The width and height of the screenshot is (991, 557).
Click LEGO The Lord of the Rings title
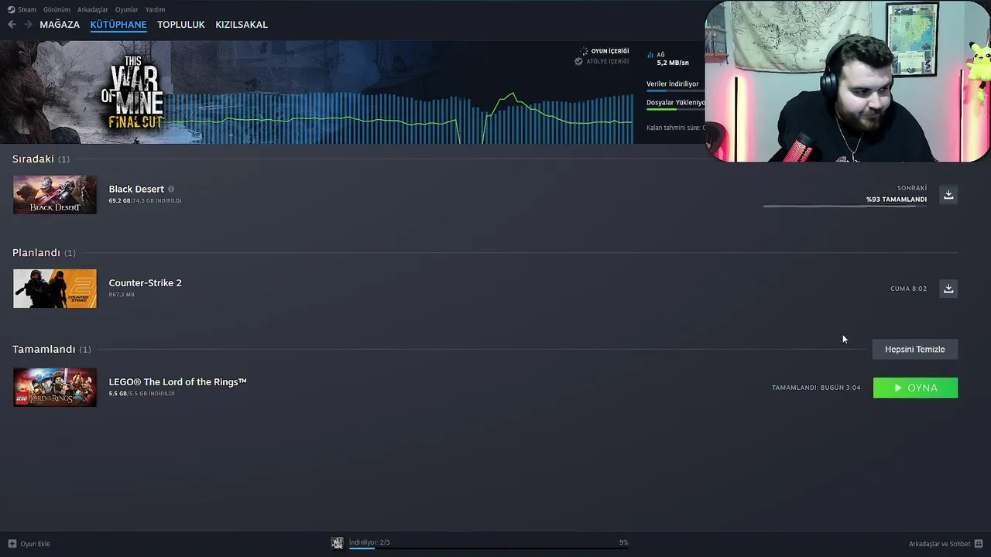pyautogui.click(x=177, y=381)
